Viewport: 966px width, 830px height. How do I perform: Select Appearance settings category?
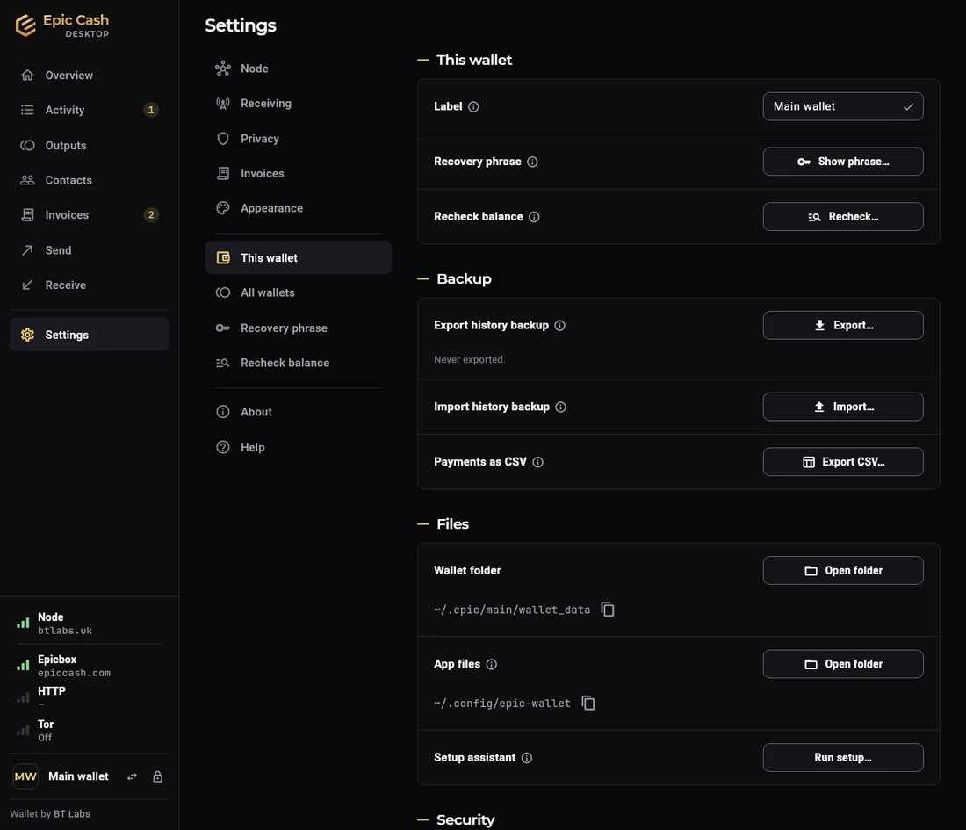coord(299,208)
